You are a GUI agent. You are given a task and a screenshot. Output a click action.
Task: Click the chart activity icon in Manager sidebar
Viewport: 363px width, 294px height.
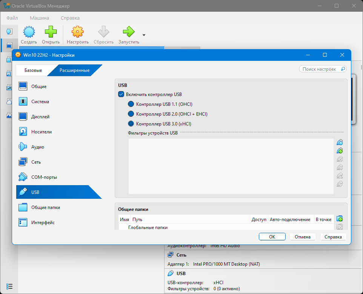[9, 115]
